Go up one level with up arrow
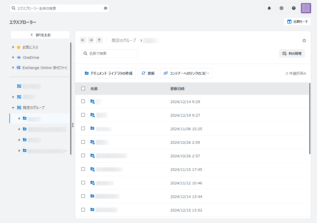 click(x=99, y=40)
